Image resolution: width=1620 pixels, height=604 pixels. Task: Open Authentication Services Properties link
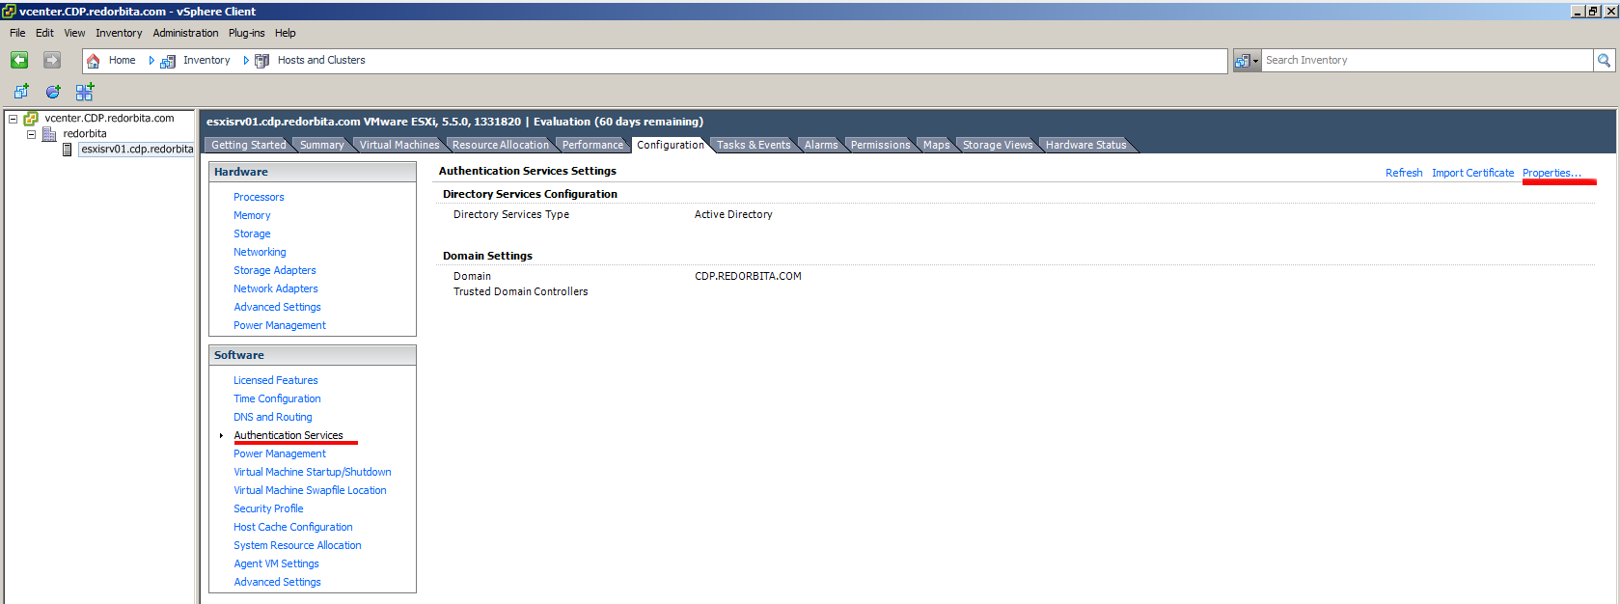coord(1551,173)
